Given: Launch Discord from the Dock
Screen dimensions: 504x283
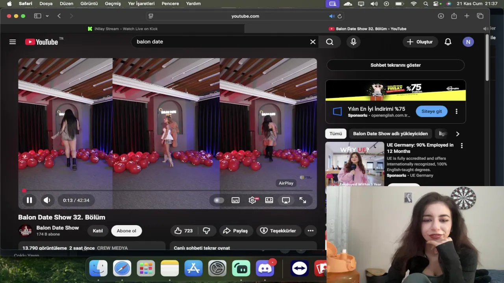Looking at the screenshot, I should click(x=265, y=268).
